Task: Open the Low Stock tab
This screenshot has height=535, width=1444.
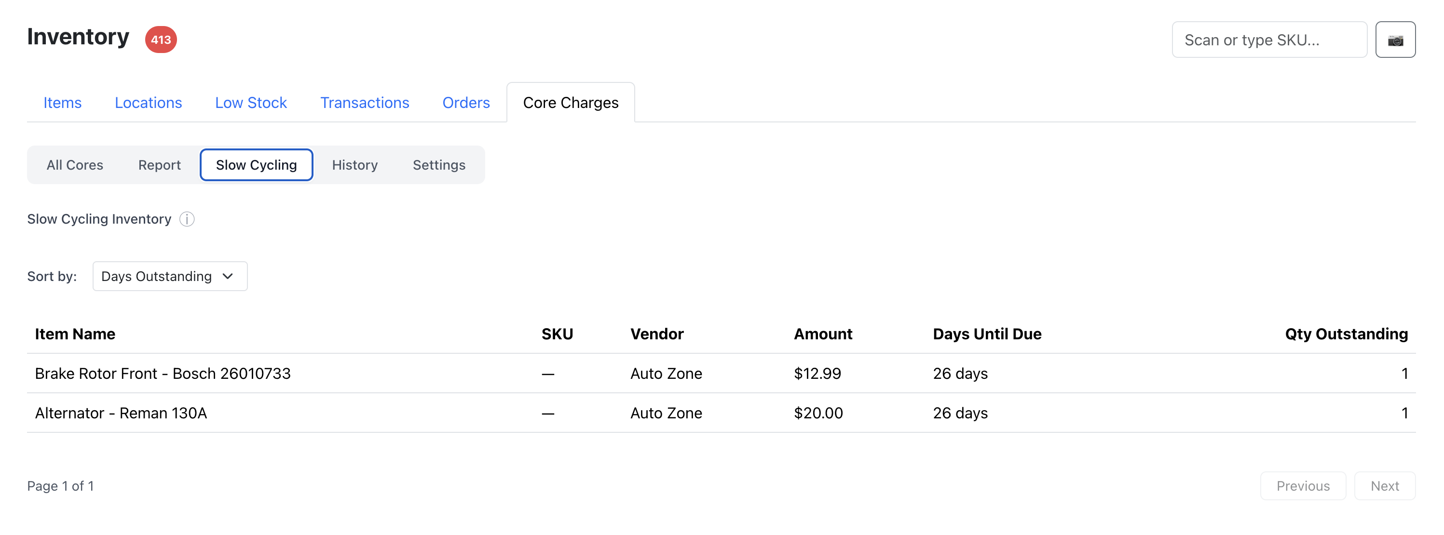Action: tap(251, 103)
